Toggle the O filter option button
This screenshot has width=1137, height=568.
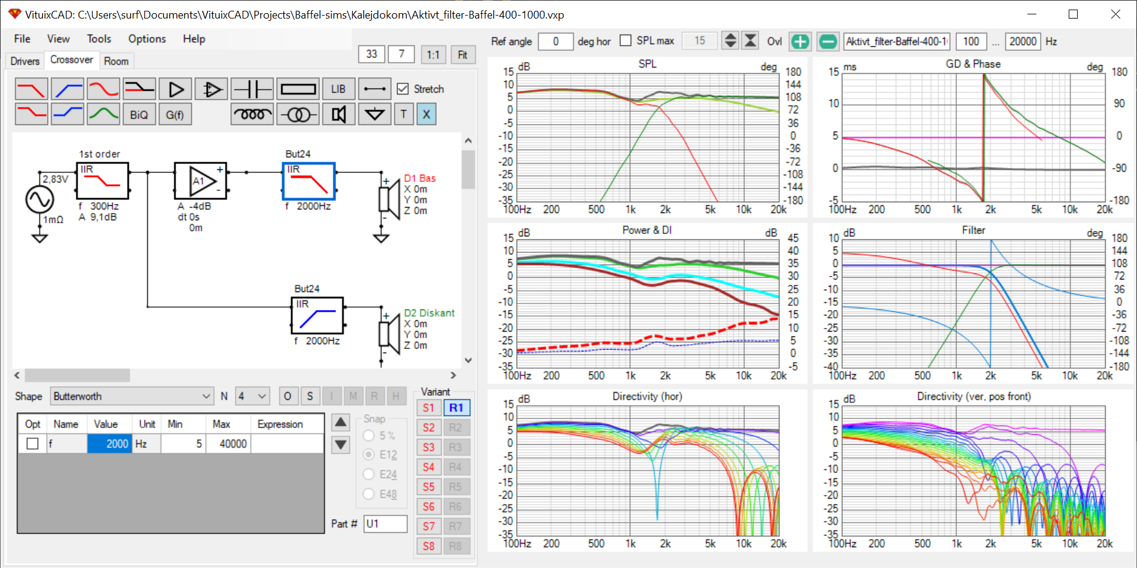[288, 396]
